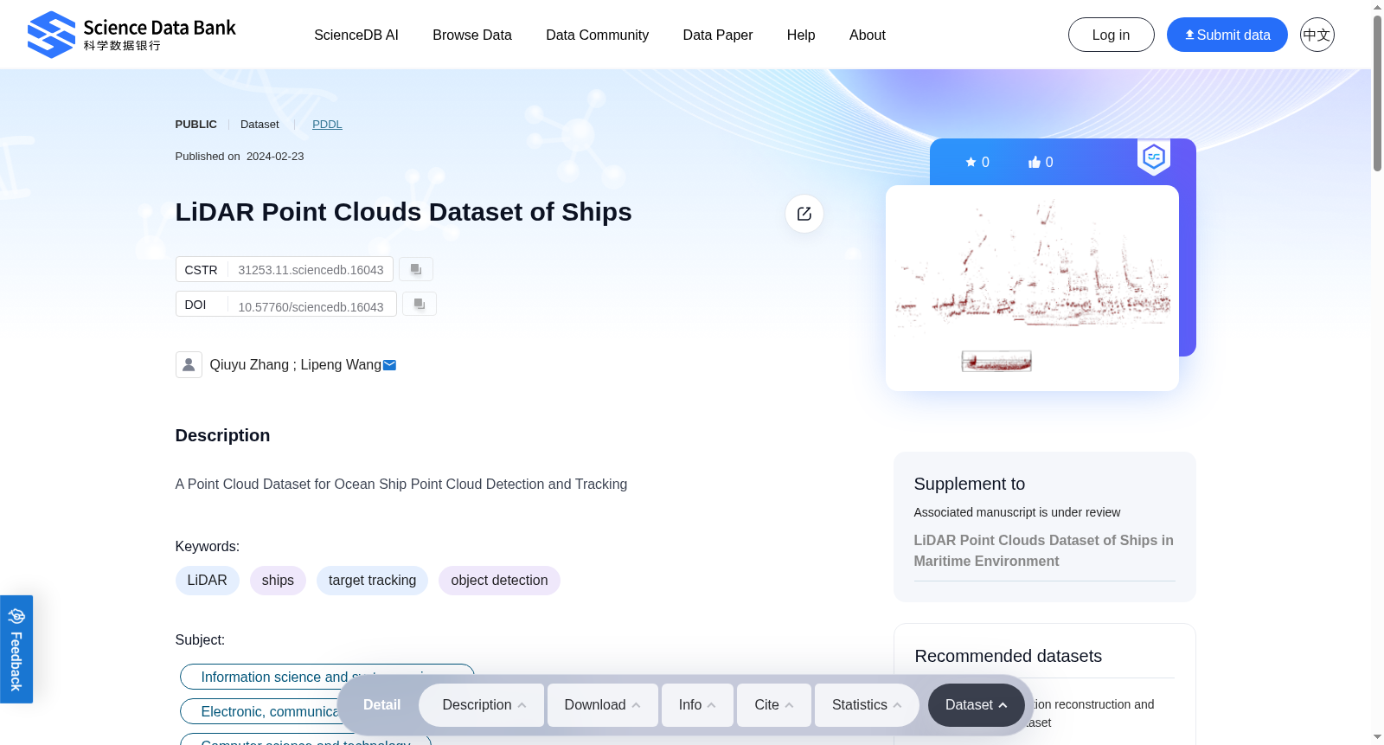The image size is (1384, 745).
Task: Click the Detail tab label
Action: [x=381, y=705]
